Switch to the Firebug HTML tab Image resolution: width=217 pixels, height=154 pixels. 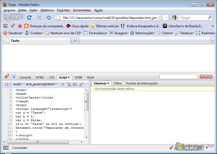[x=40, y=77]
